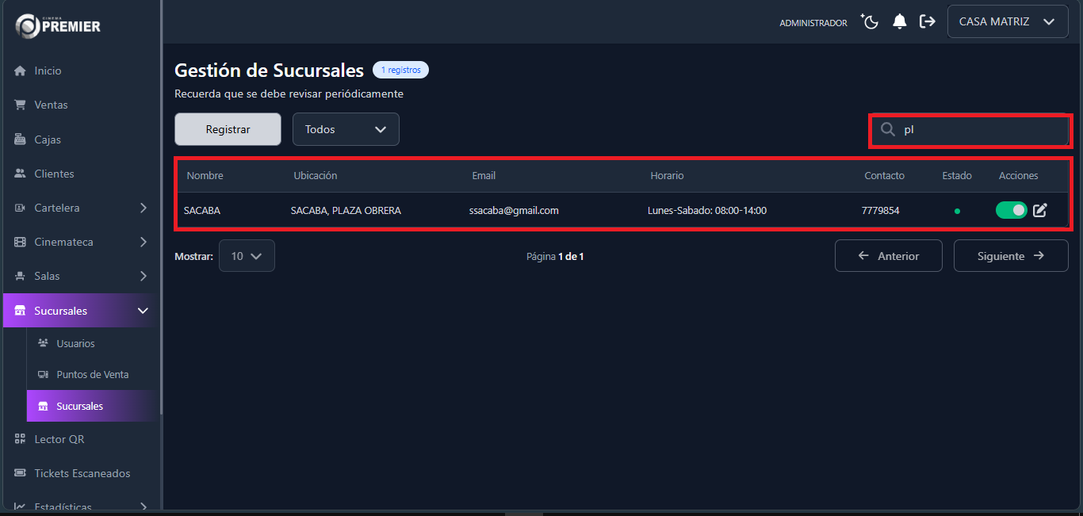1083x516 pixels.
Task: Click the magnifier search icon
Action: tap(888, 130)
